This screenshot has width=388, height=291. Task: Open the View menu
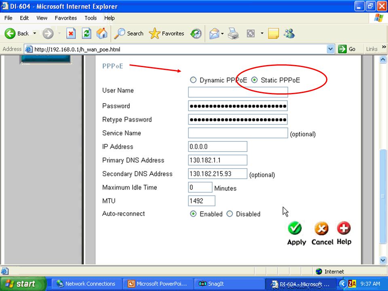(x=42, y=18)
